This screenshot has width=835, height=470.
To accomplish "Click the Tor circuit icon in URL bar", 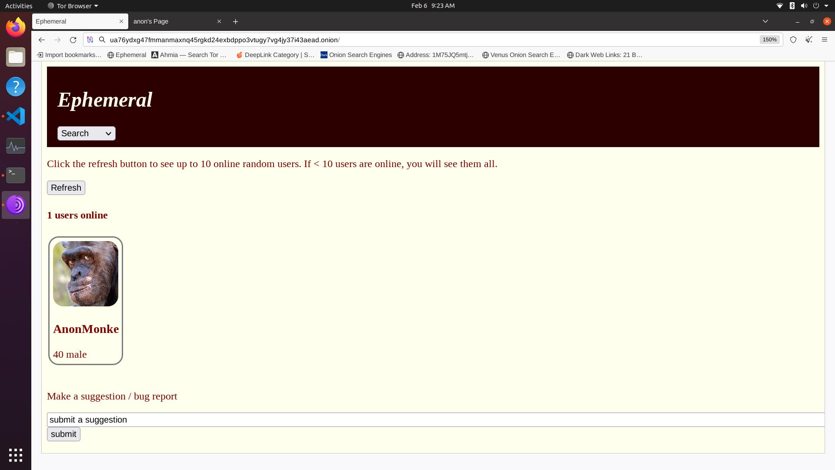I will 90,40.
